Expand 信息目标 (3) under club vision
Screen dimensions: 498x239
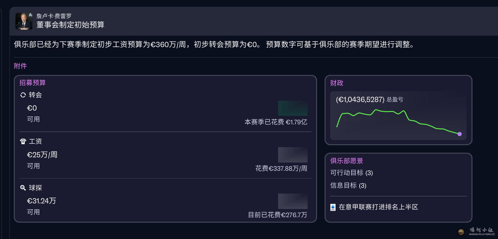coord(348,185)
